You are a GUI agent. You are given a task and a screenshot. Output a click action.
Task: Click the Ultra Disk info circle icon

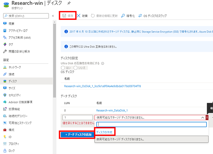pyautogui.click(x=103, y=63)
